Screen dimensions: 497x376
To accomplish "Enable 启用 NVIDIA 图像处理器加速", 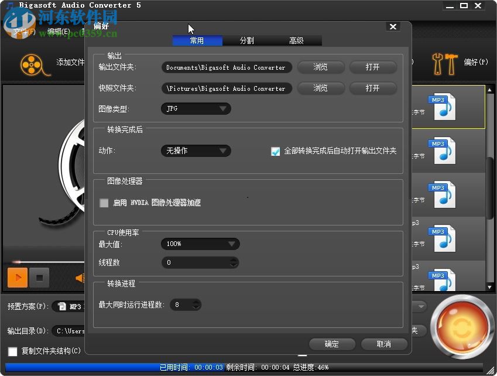I will [104, 203].
